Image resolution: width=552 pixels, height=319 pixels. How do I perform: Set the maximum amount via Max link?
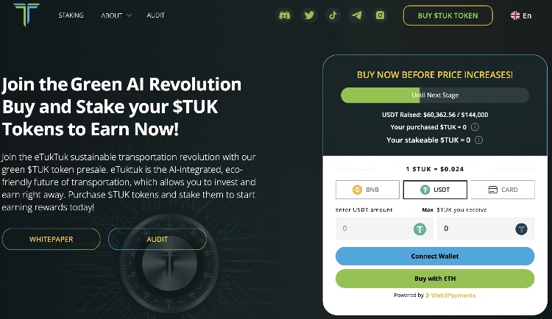pyautogui.click(x=428, y=209)
